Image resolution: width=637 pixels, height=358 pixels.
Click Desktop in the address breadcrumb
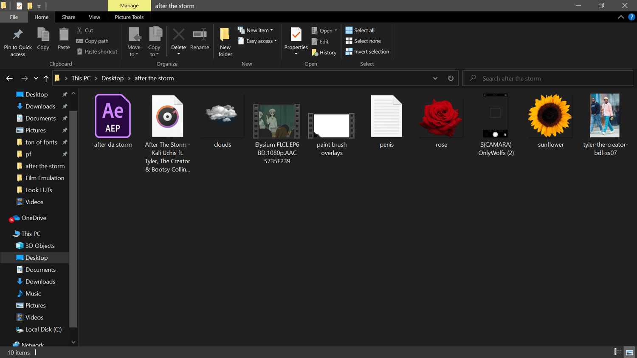pos(113,78)
